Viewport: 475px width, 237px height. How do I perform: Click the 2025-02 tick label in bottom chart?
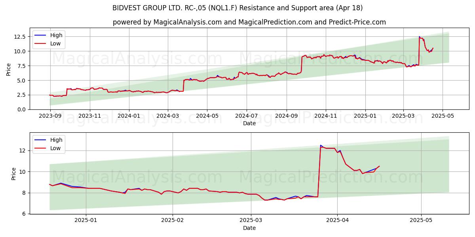point(173,221)
